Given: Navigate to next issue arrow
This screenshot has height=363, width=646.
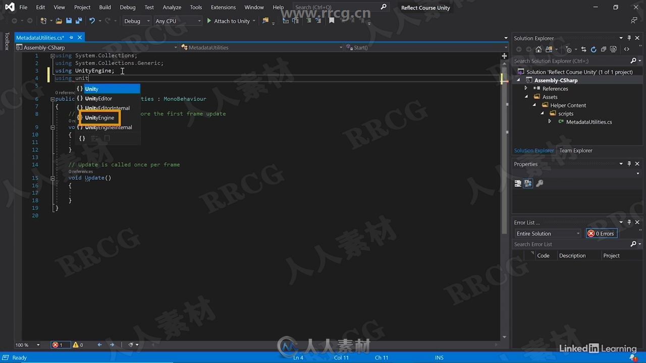Looking at the screenshot, I should 112,345.
